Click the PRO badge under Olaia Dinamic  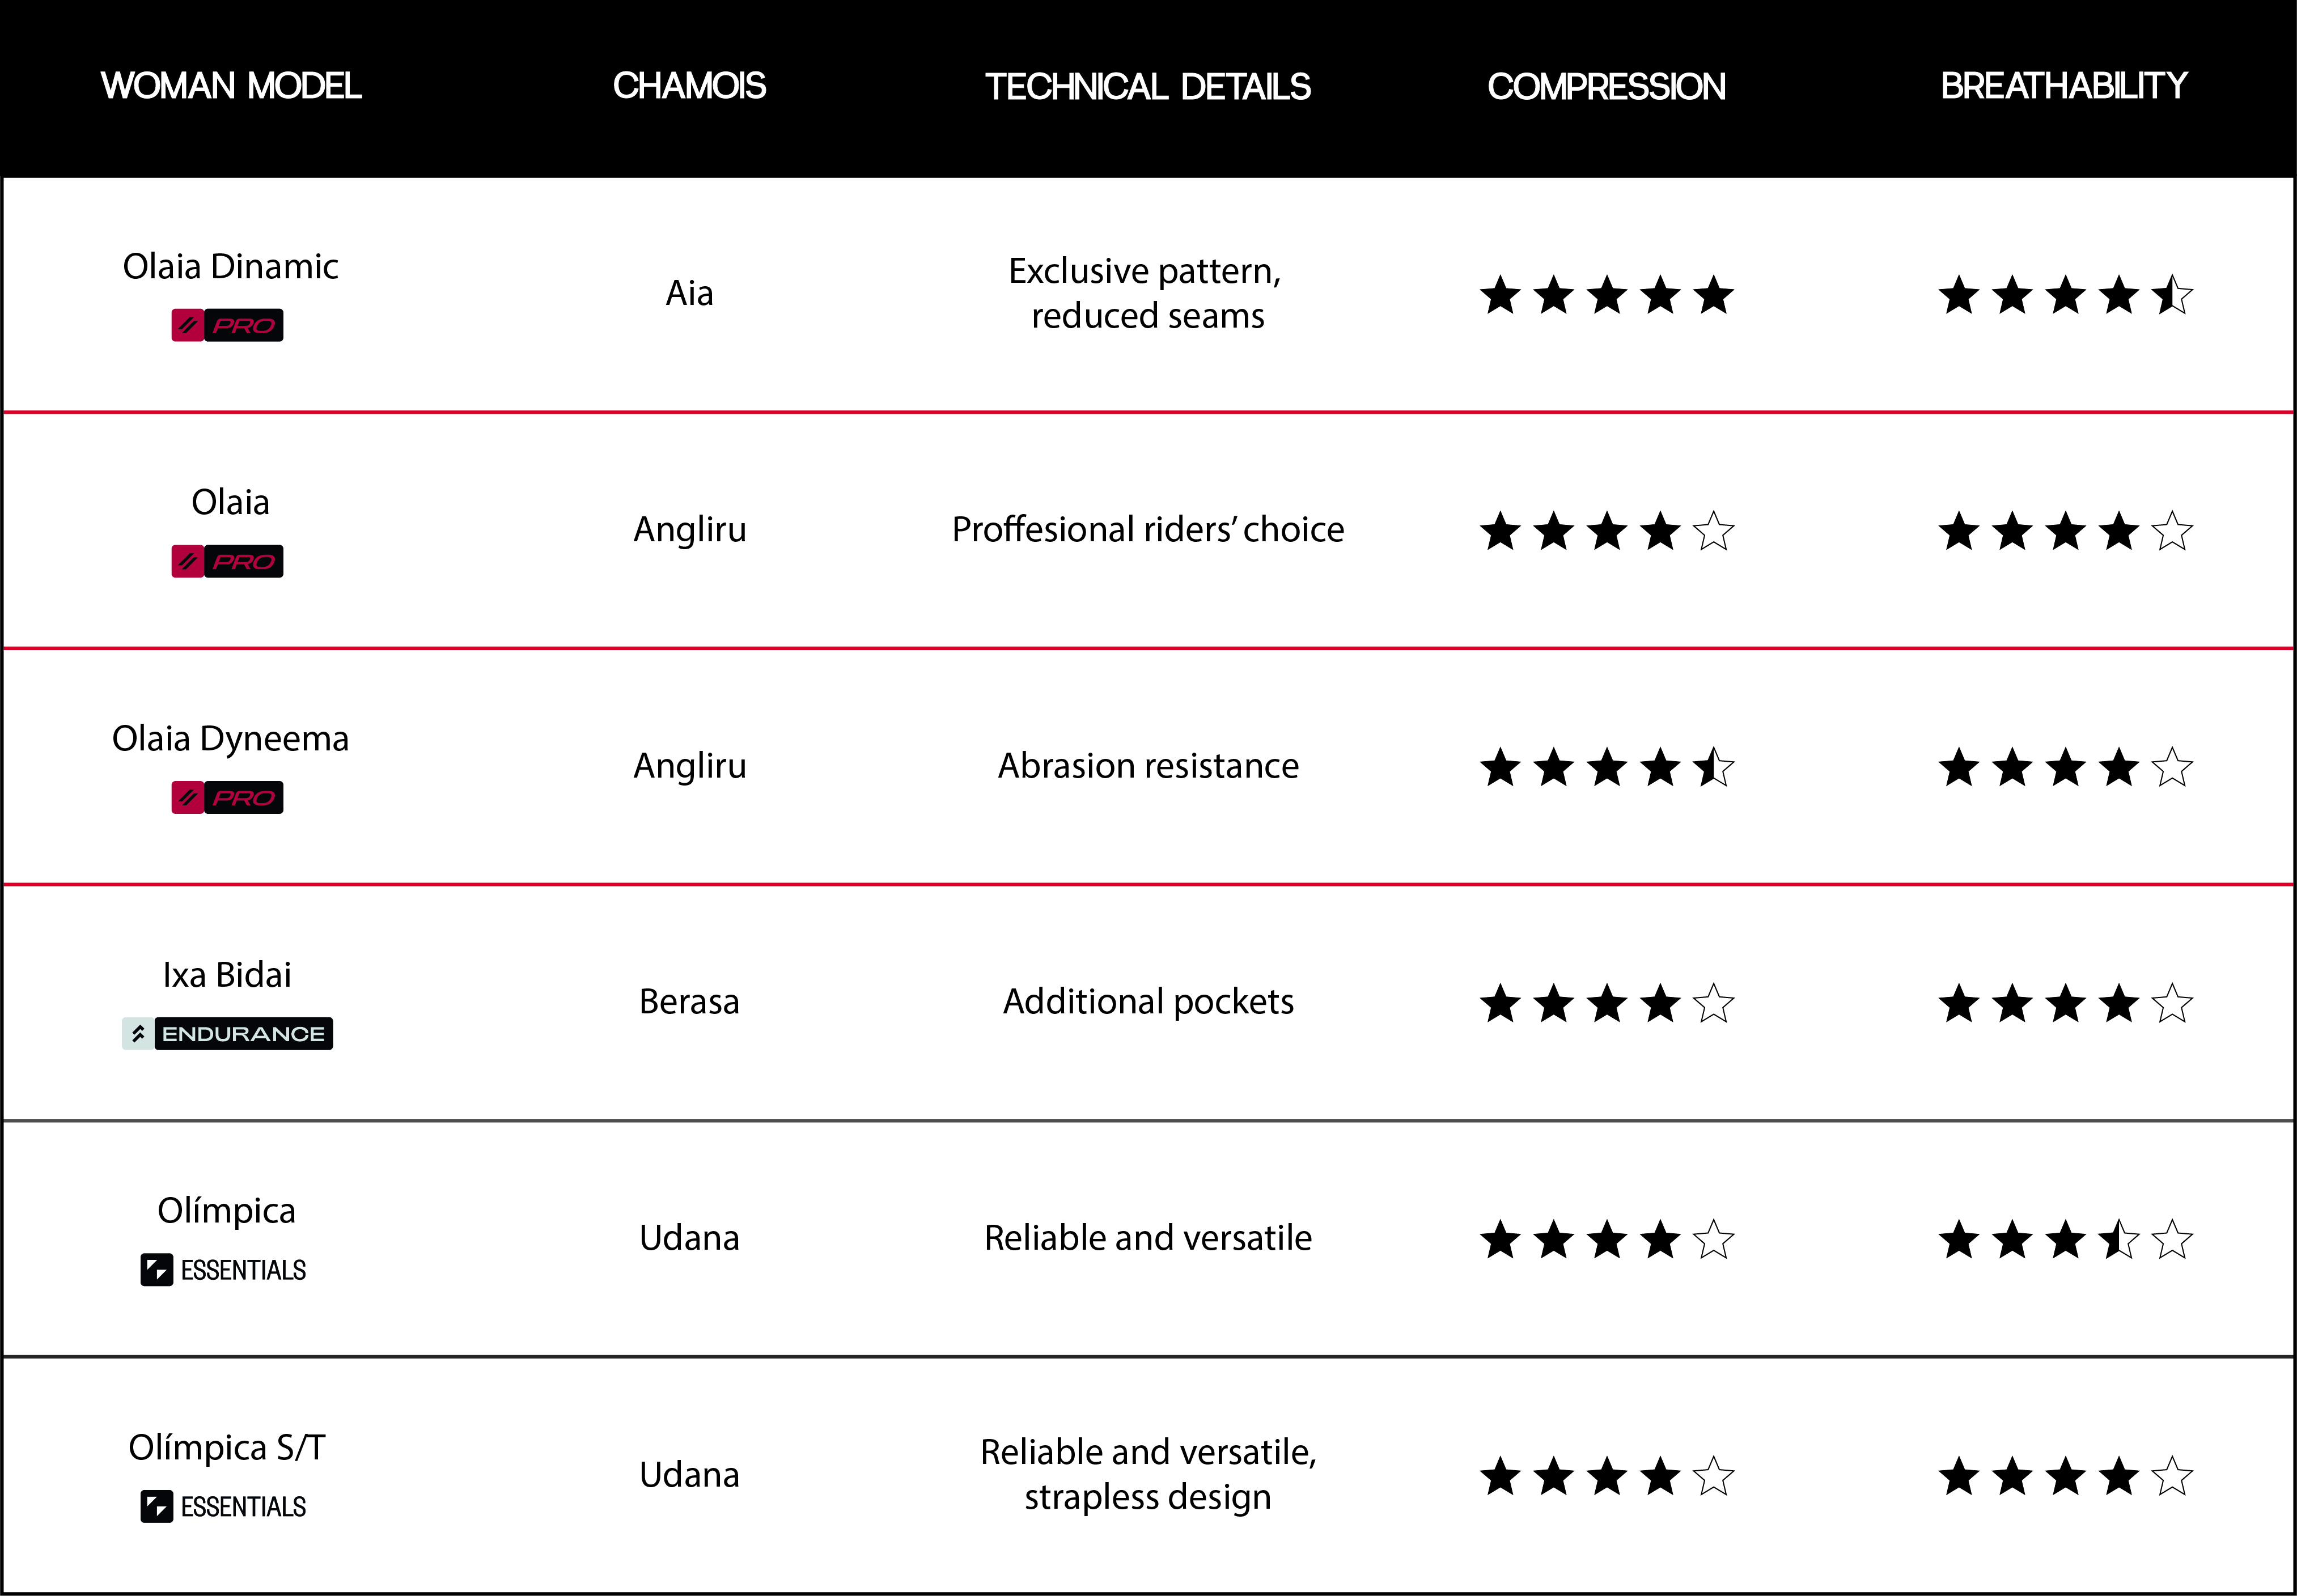tap(227, 325)
